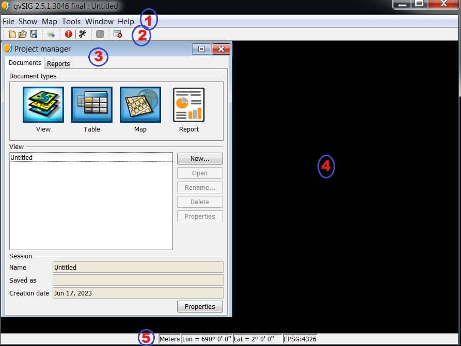Open the Tools menu
461x346 pixels.
(x=71, y=22)
